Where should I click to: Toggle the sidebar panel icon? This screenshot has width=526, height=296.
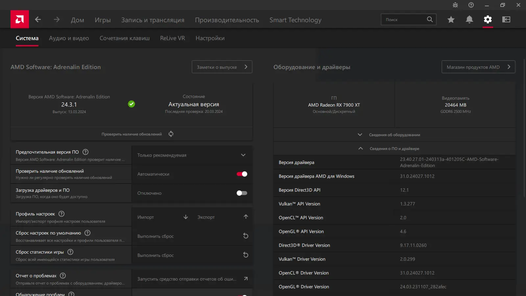pos(506,20)
